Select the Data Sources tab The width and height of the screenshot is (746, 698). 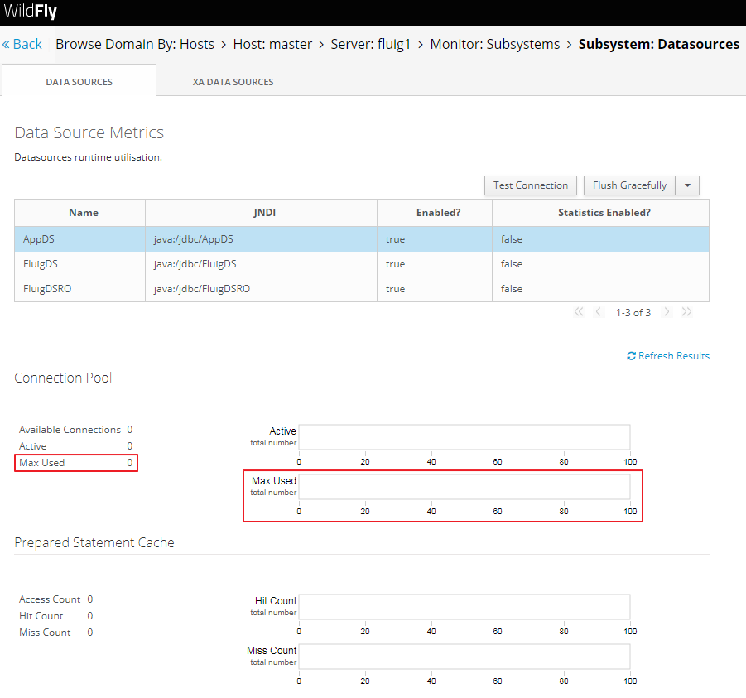(x=79, y=82)
